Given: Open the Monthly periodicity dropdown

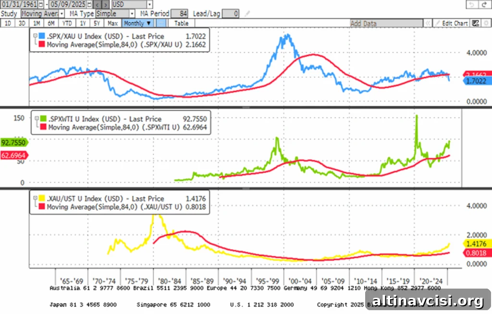Looking at the screenshot, I should pos(137,23).
